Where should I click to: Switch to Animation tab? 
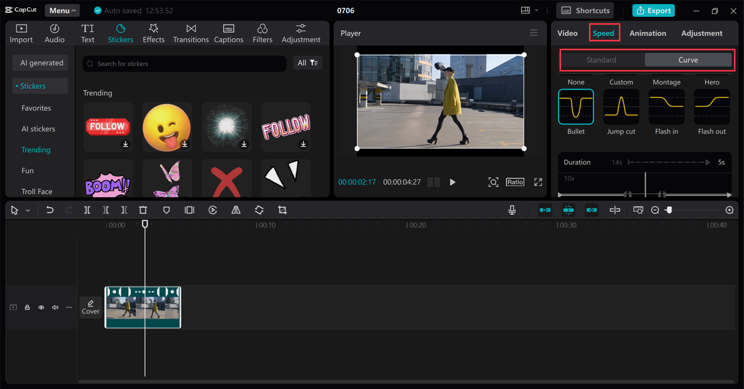(648, 33)
